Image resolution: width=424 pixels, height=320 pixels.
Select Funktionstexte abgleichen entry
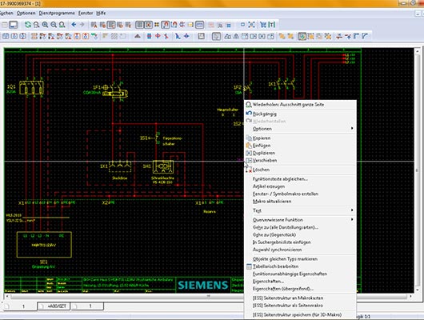300,178
